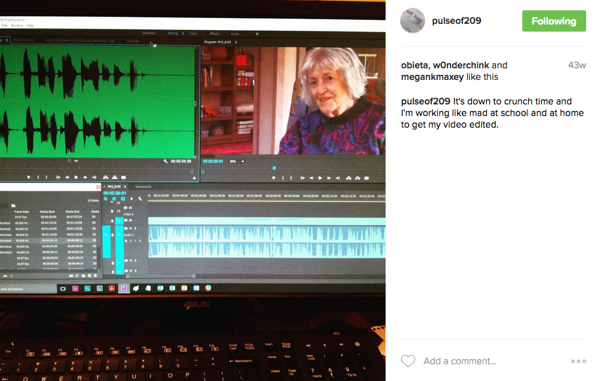This screenshot has height=381, width=599.
Task: Click the Extract icon in the Source monitor
Action: click(x=115, y=177)
